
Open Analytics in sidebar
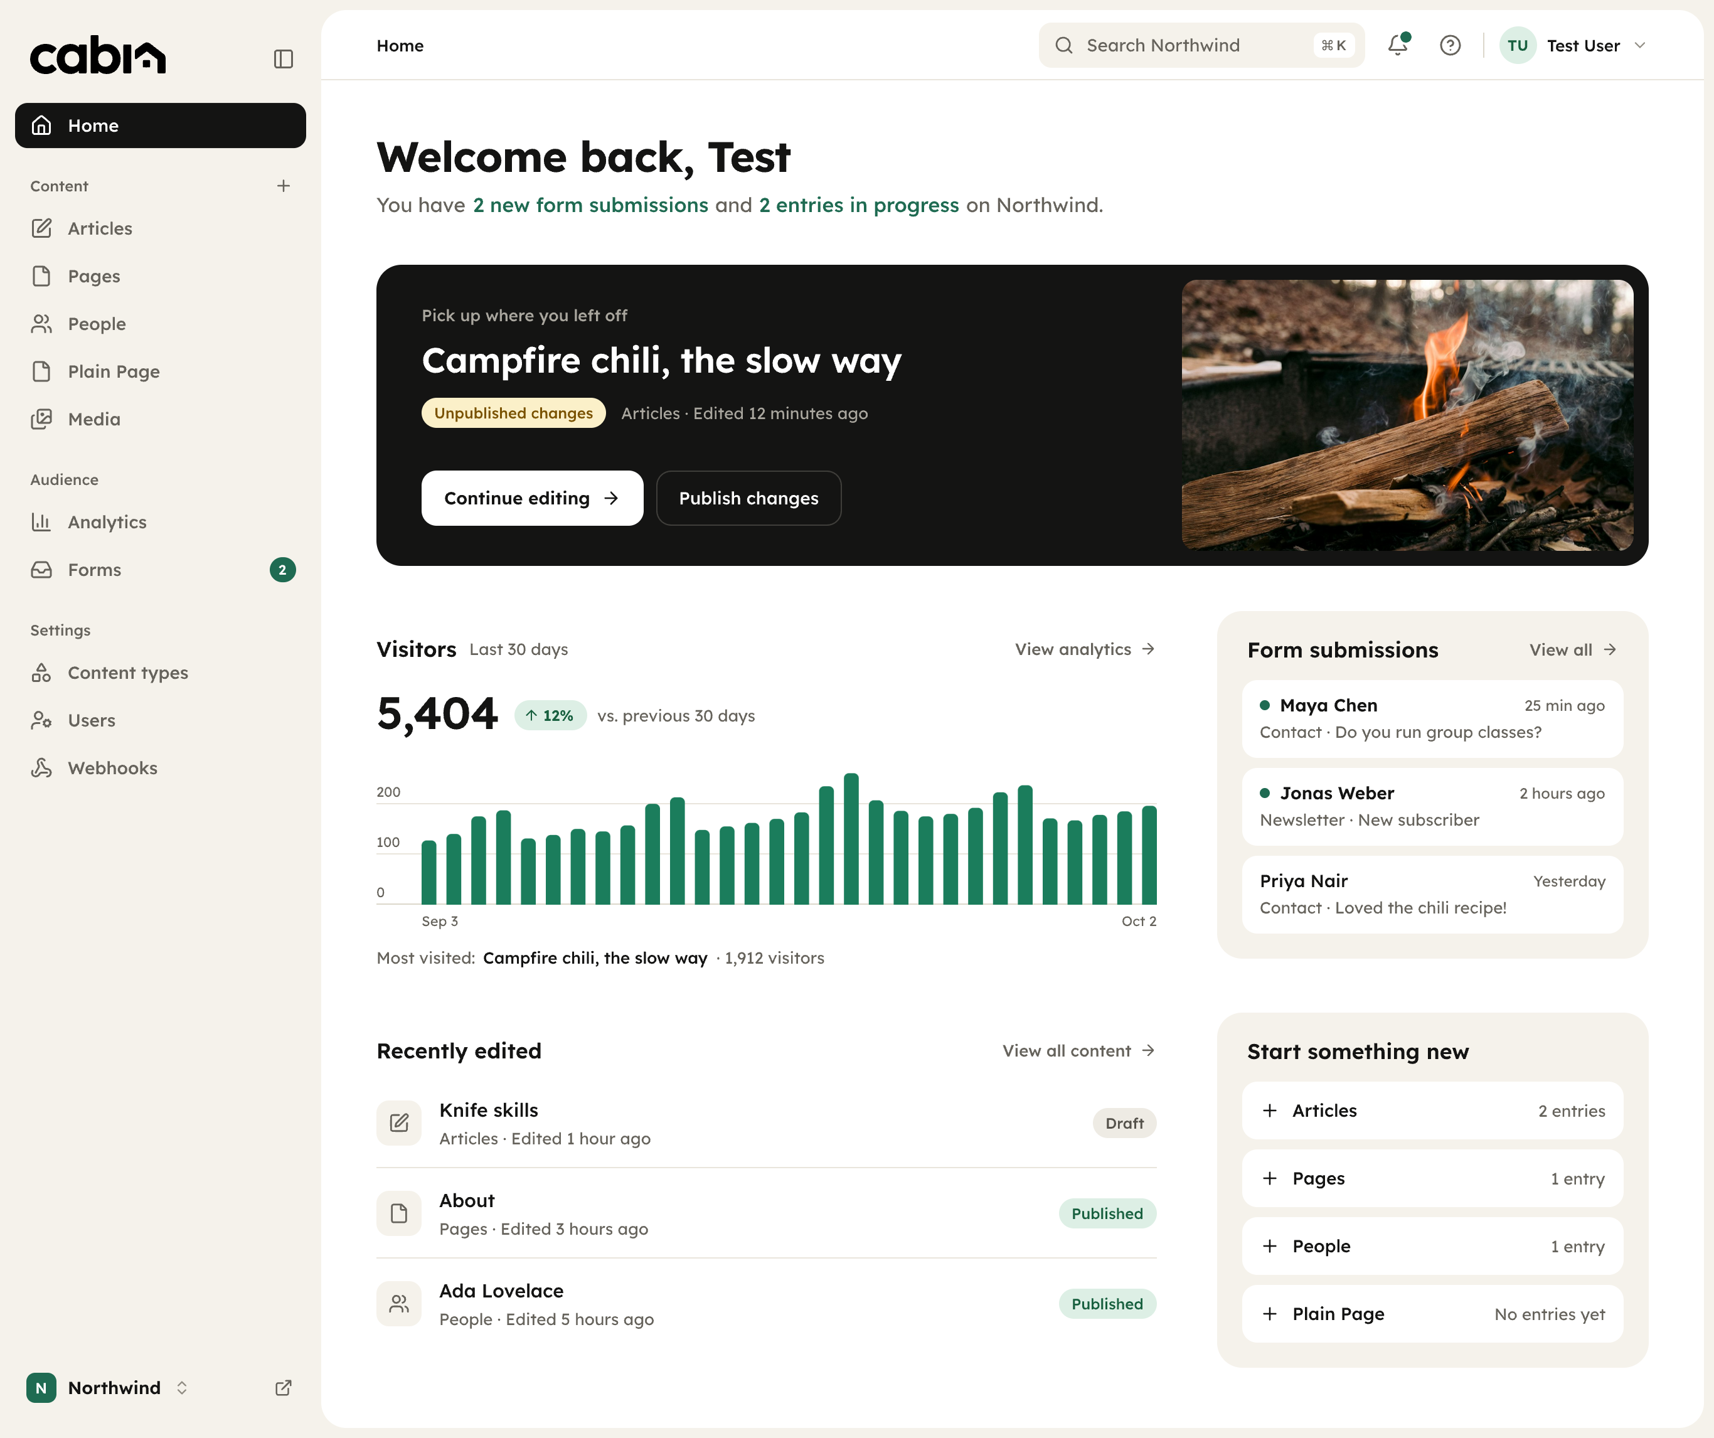[x=160, y=523]
